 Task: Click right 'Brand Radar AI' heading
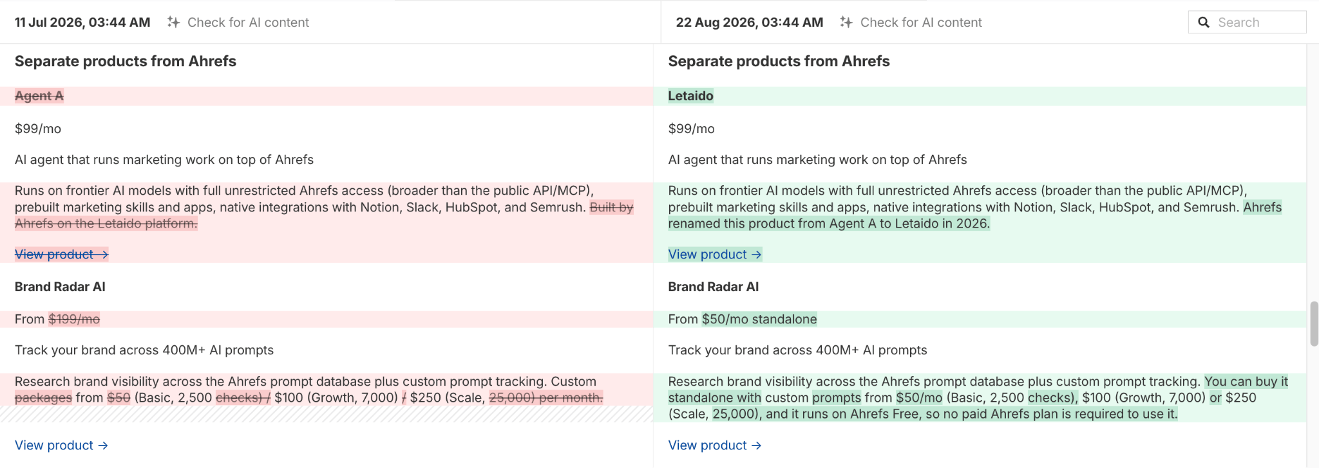tap(713, 287)
